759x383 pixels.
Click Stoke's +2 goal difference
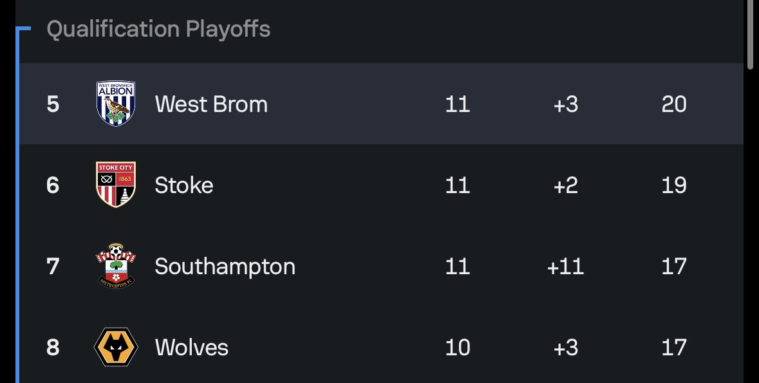click(x=565, y=185)
